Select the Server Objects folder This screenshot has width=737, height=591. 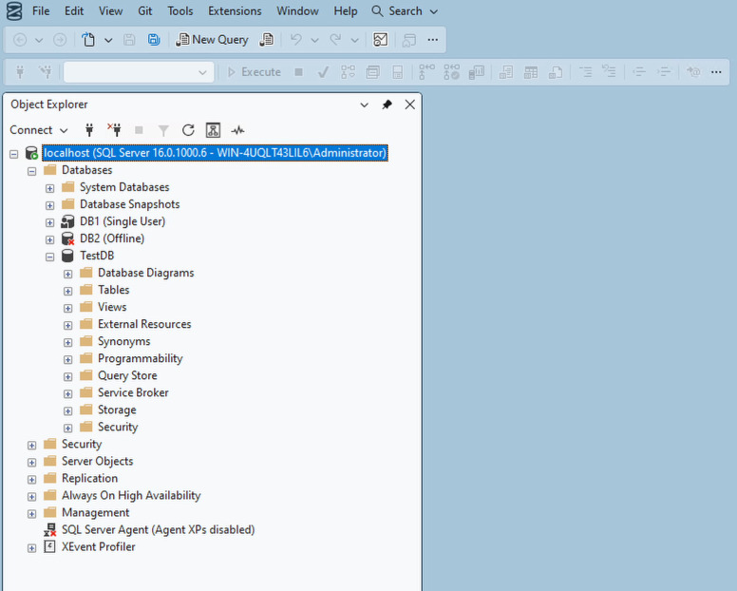point(97,461)
